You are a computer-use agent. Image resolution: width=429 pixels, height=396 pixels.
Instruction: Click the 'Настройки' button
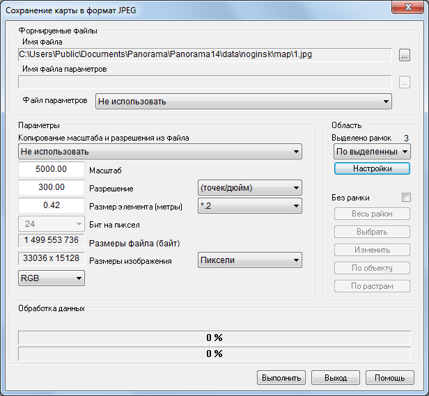tap(372, 168)
